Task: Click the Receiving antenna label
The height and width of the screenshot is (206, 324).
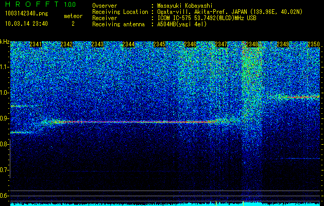Action: 118,24
